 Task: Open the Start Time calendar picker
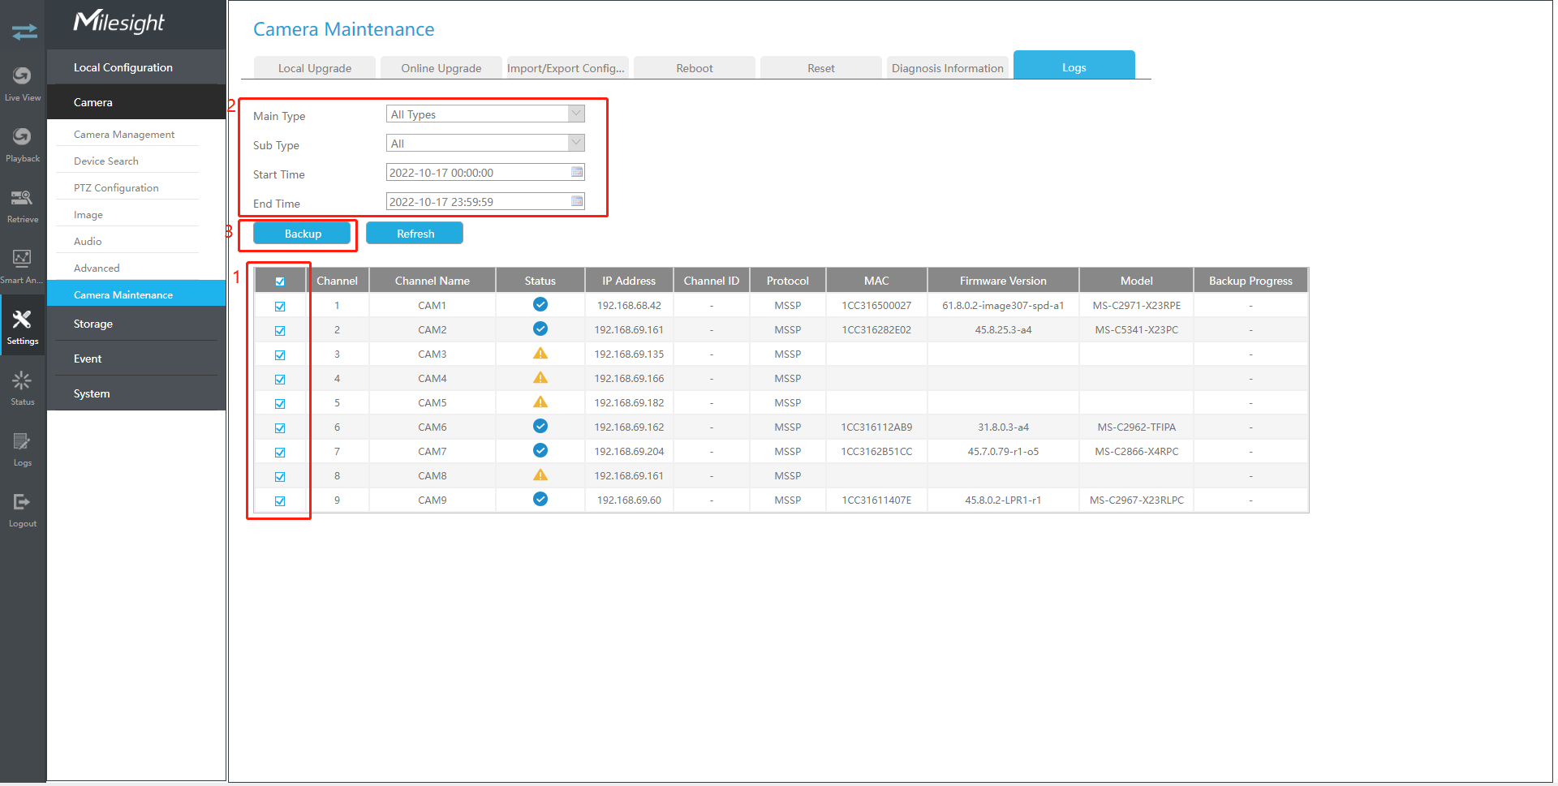tap(577, 172)
